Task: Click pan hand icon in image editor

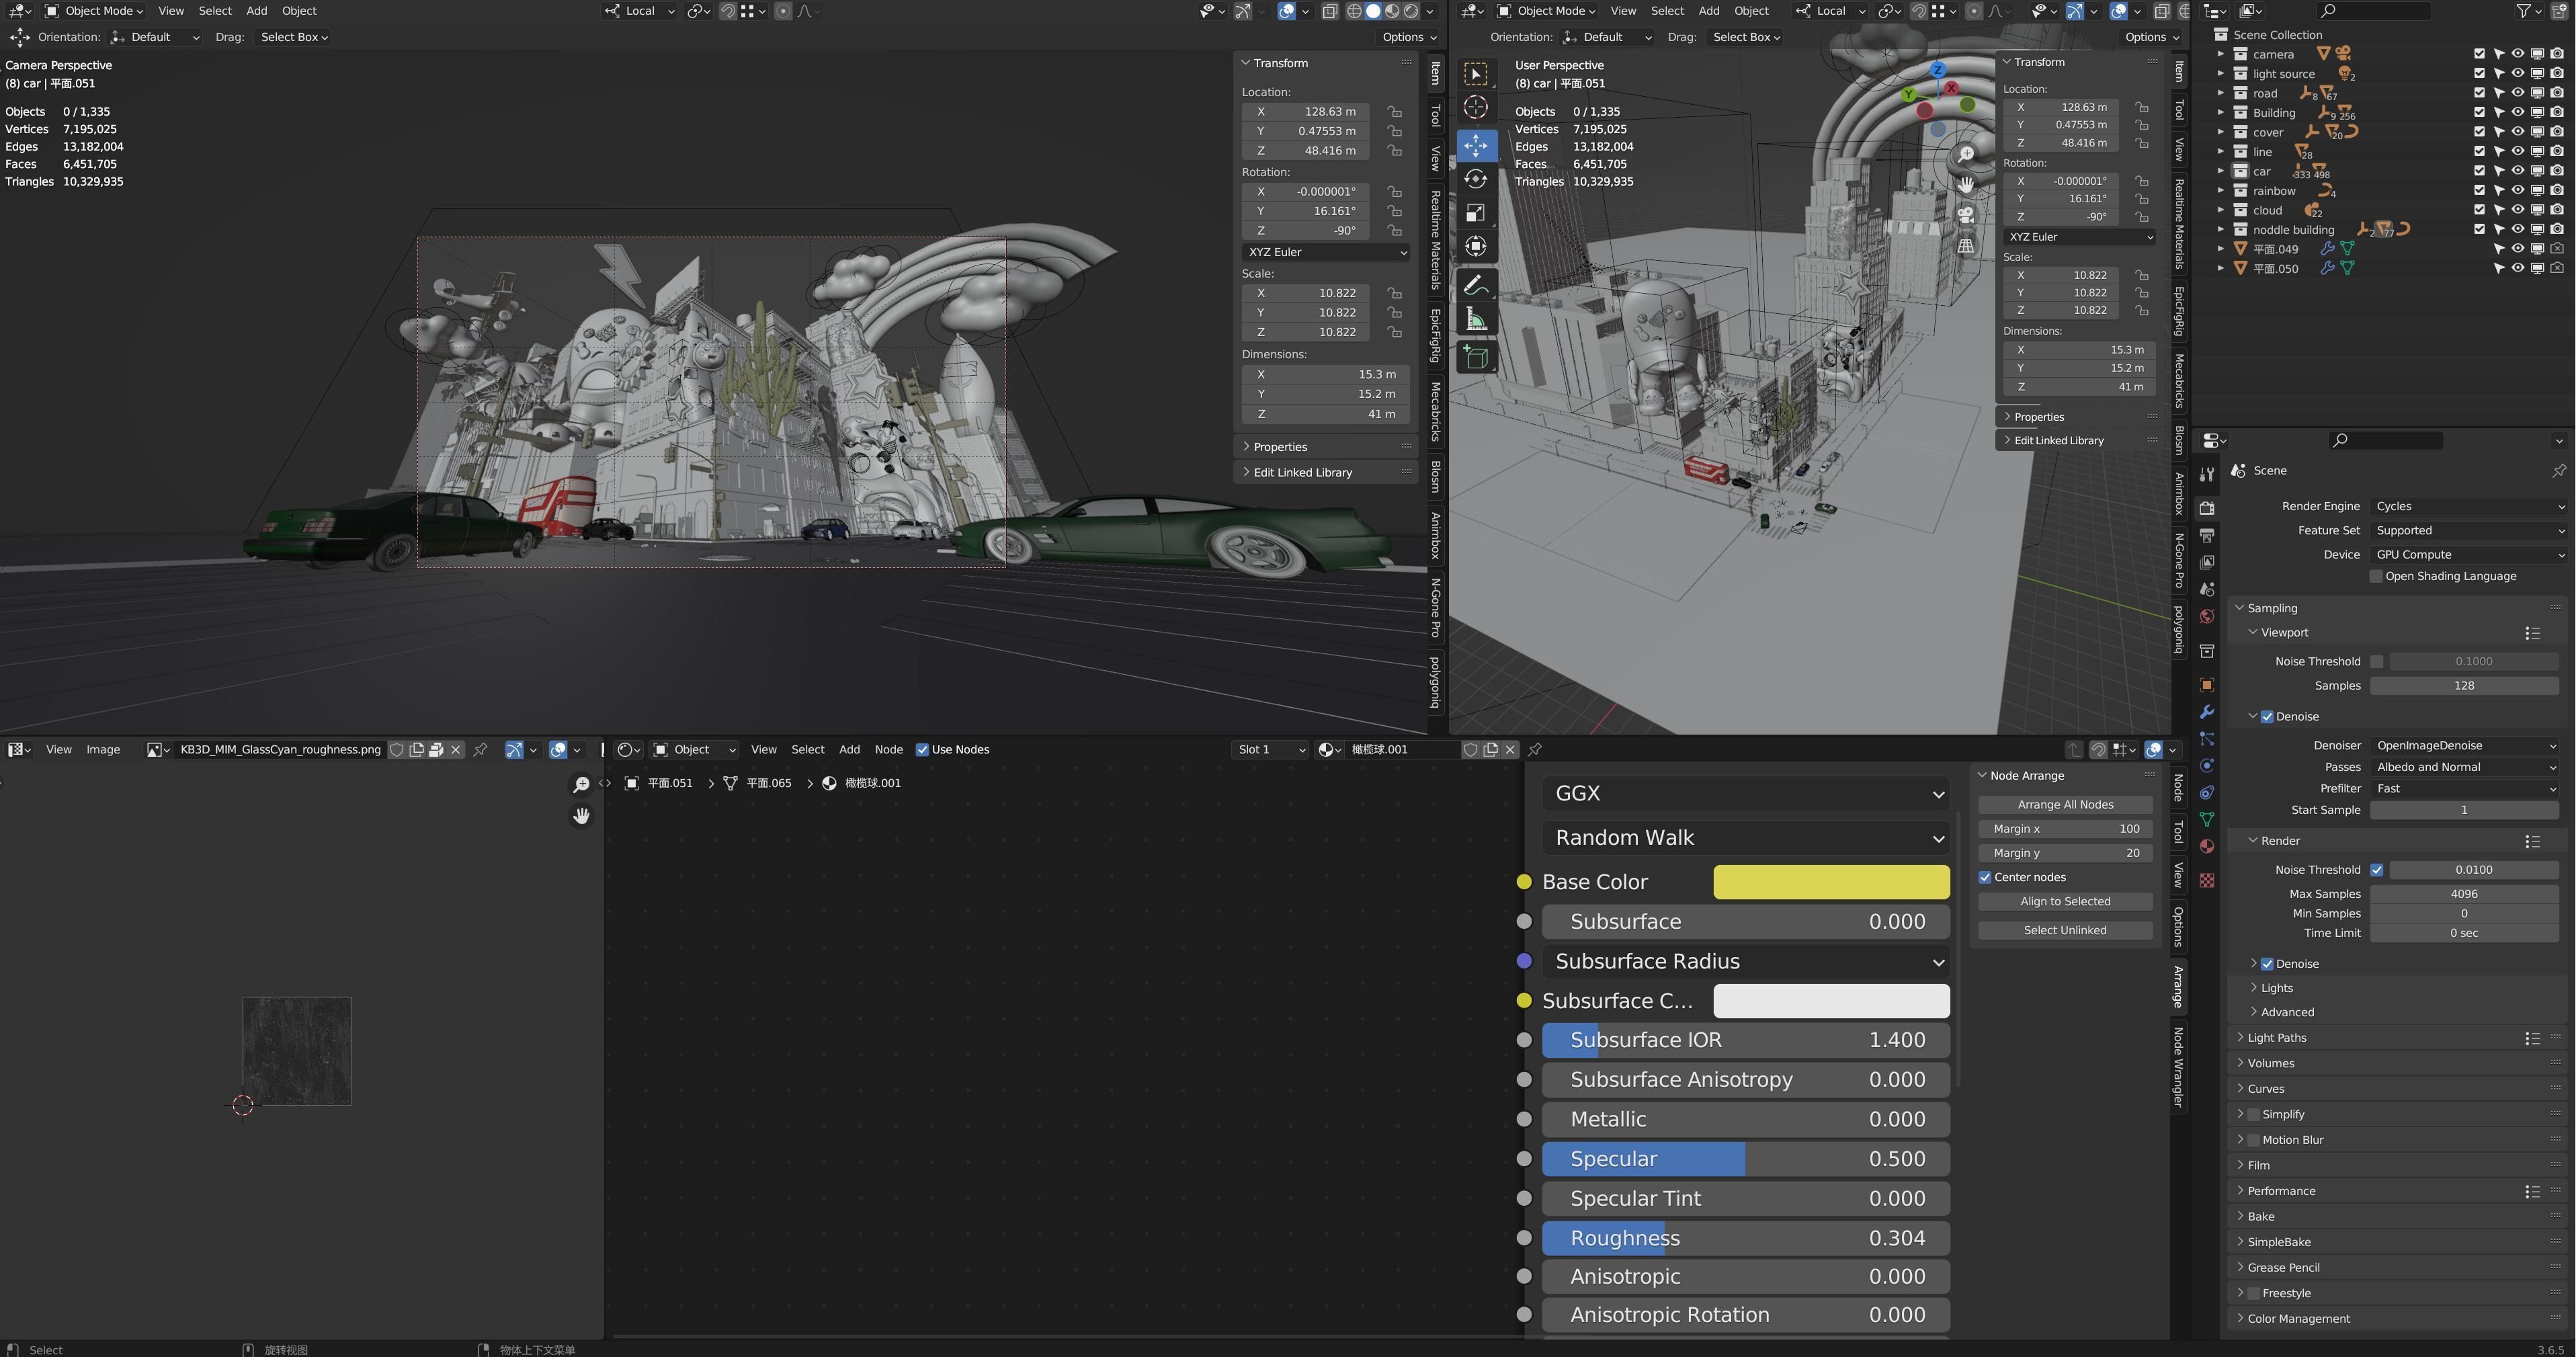Action: [x=581, y=816]
